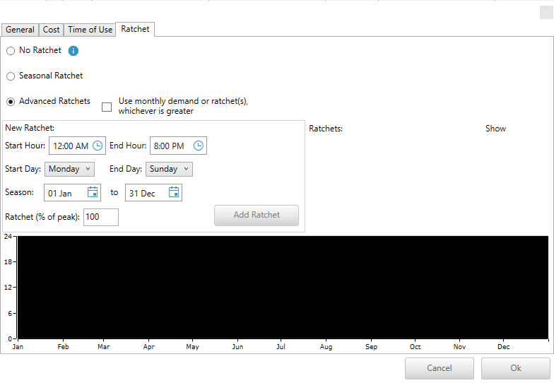Open the Time of Use tab
Viewport: 554px width, 383px height.
(90, 30)
